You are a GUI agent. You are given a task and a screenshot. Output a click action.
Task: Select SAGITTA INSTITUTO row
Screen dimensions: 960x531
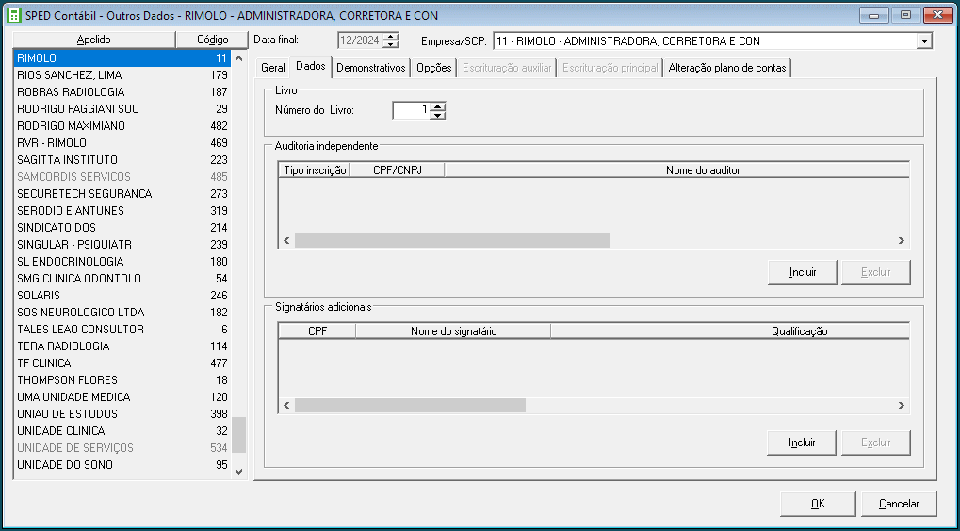(x=122, y=160)
